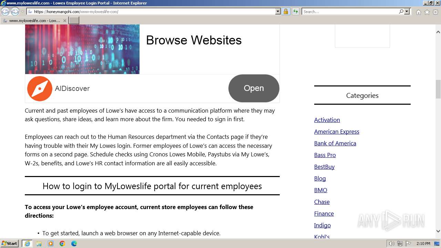This screenshot has width=441, height=248.
Task: Click the AIDiscover compass logo
Action: pyautogui.click(x=40, y=89)
